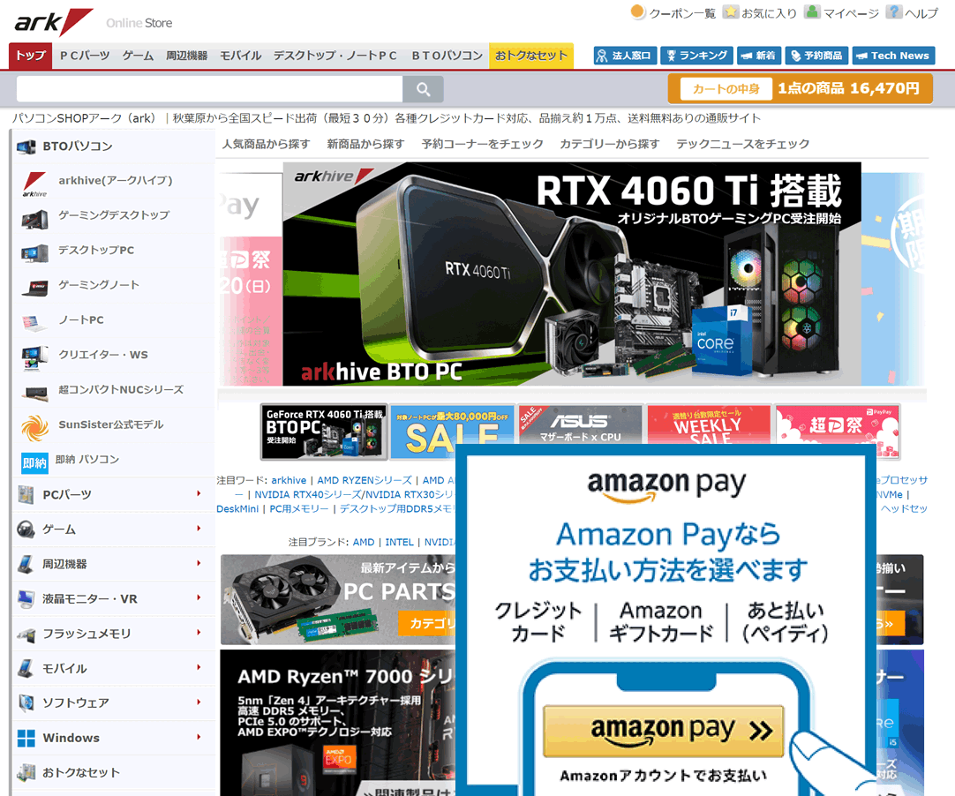Click the INTEL brand link
Image resolution: width=955 pixels, height=796 pixels.
tap(399, 542)
